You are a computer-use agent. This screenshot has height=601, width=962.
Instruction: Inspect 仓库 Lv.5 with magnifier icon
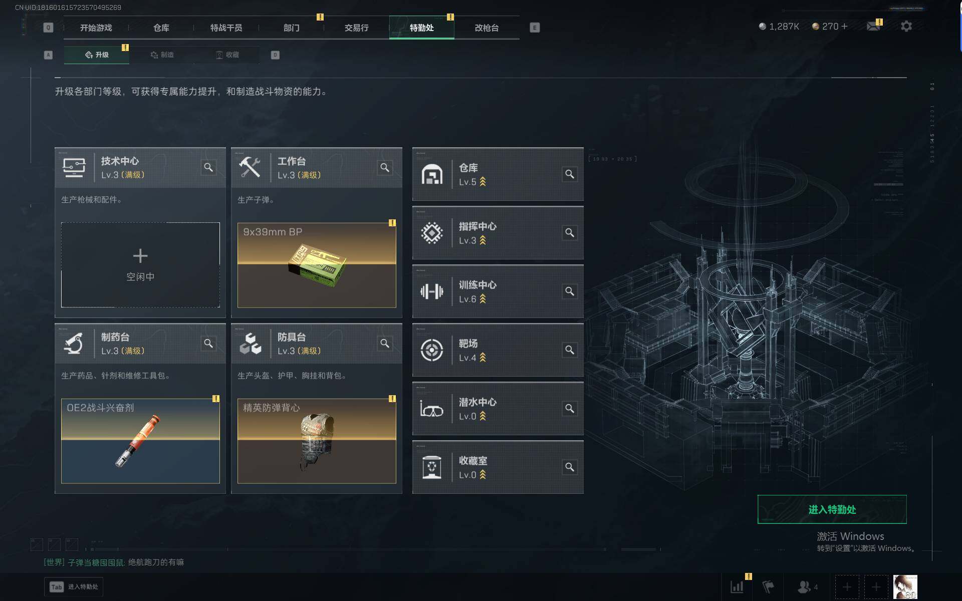point(570,174)
